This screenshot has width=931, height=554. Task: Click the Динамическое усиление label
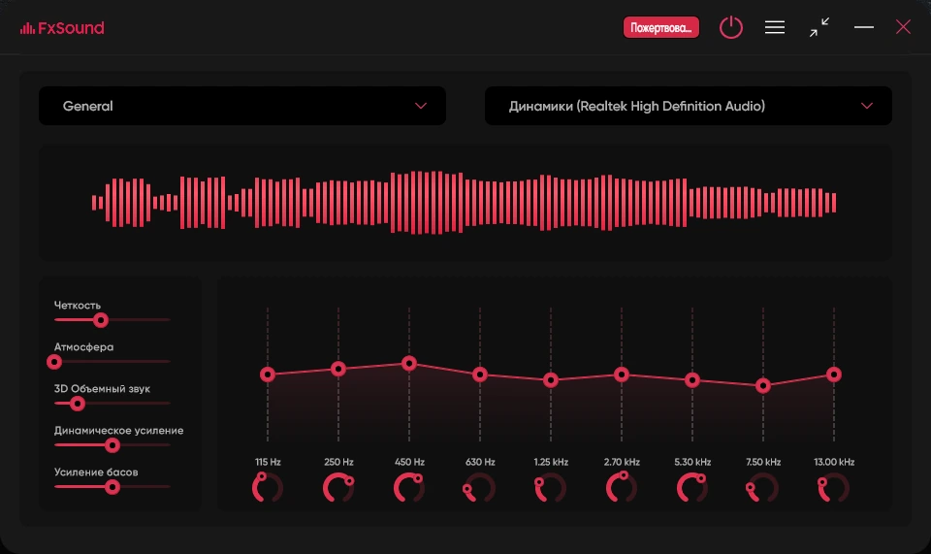(x=118, y=431)
